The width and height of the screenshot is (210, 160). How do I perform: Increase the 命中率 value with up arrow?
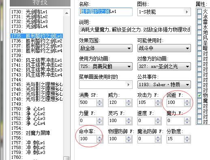click(x=100, y=137)
